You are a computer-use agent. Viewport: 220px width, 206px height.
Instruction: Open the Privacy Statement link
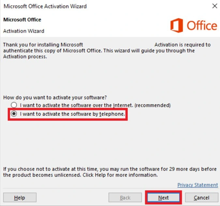coord(198,185)
